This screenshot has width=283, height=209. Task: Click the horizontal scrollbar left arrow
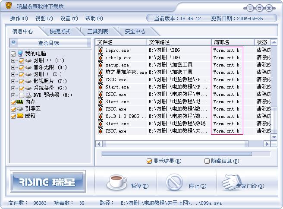coord(98,144)
